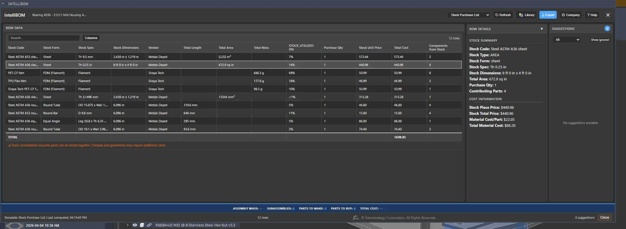Click the blue Export button
Image resolution: width=626 pixels, height=229 pixels.
tap(548, 15)
